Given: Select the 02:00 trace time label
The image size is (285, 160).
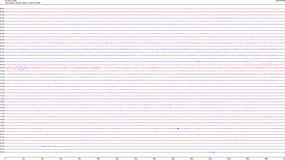Looking at the screenshot, I should pyautogui.click(x=2, y=21).
